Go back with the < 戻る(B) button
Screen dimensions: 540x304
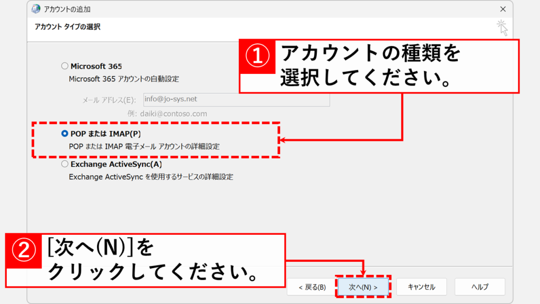coord(312,287)
